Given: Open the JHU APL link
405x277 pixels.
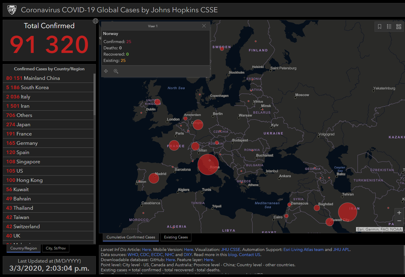Looking at the screenshot, I should [x=342, y=249].
